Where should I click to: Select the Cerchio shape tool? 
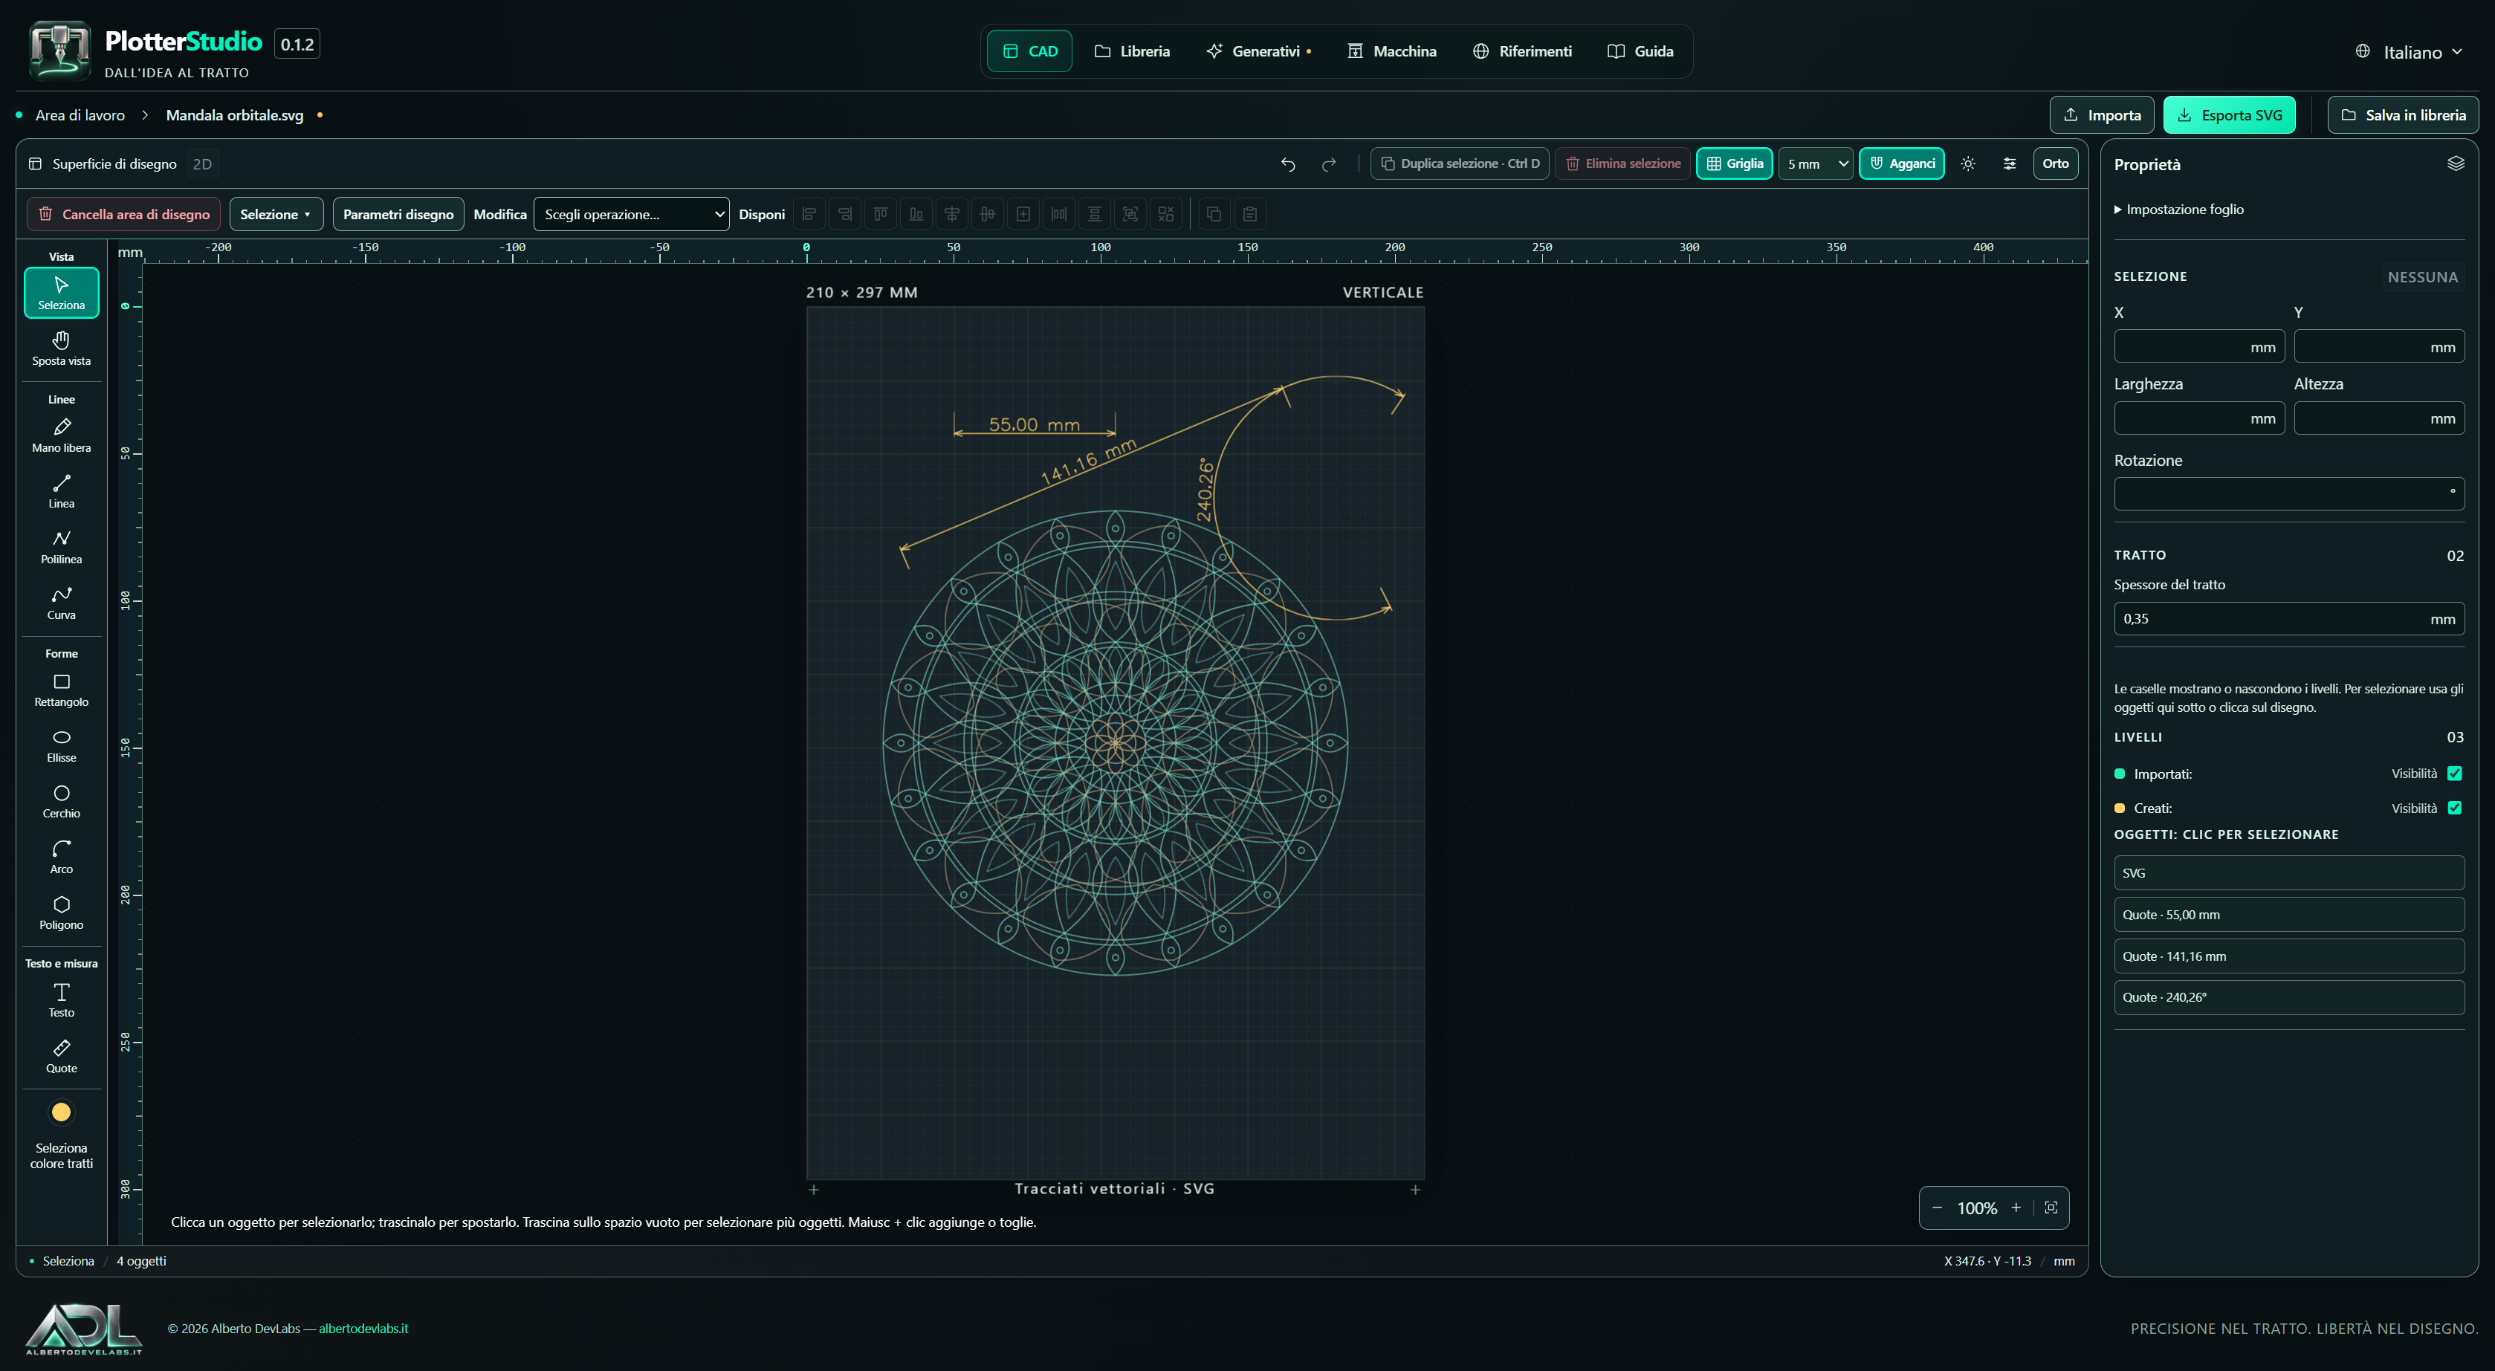coord(61,802)
